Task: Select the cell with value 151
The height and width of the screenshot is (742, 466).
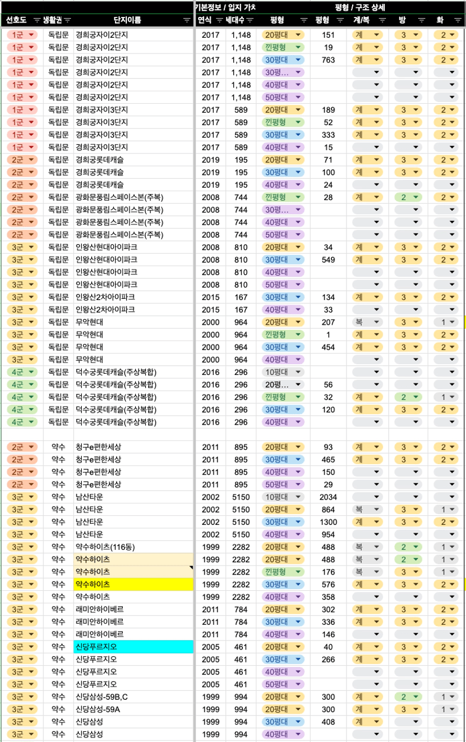Action: coord(328,34)
